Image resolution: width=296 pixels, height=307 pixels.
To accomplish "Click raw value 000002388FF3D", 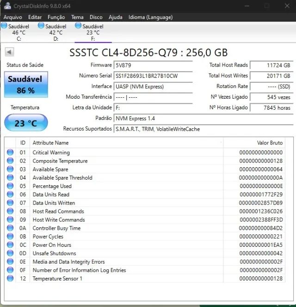I will 261,219.
